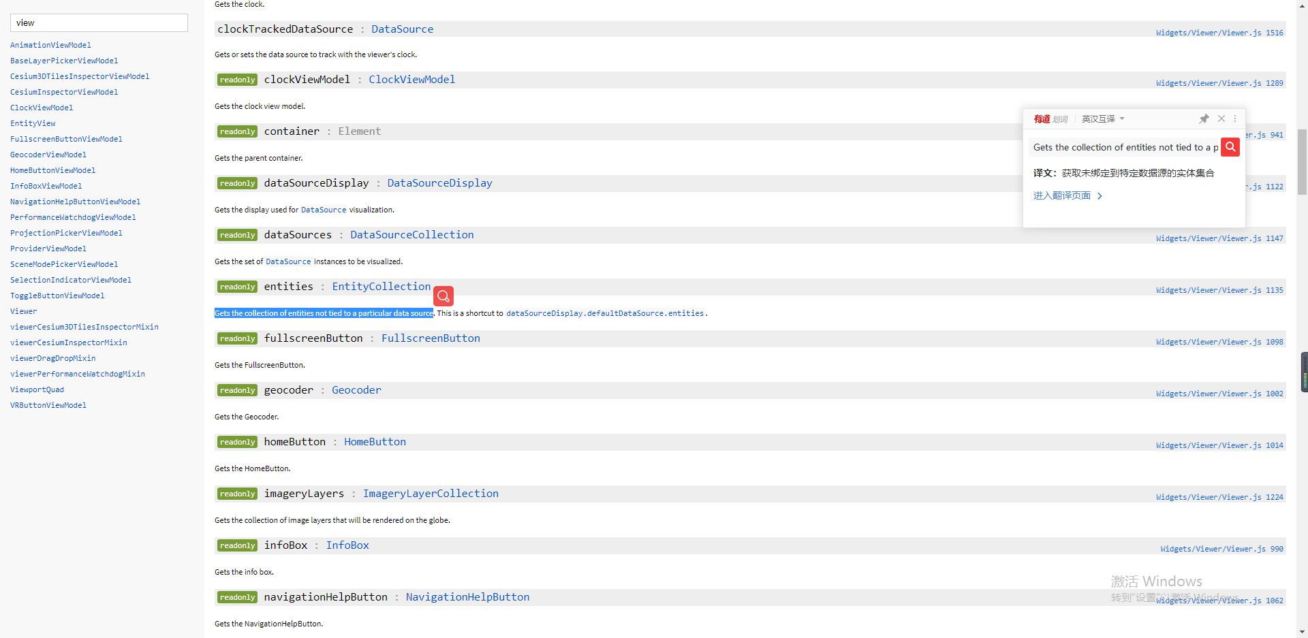This screenshot has height=638, width=1308.
Task: Open the FullscreenButton class link
Action: pos(431,338)
